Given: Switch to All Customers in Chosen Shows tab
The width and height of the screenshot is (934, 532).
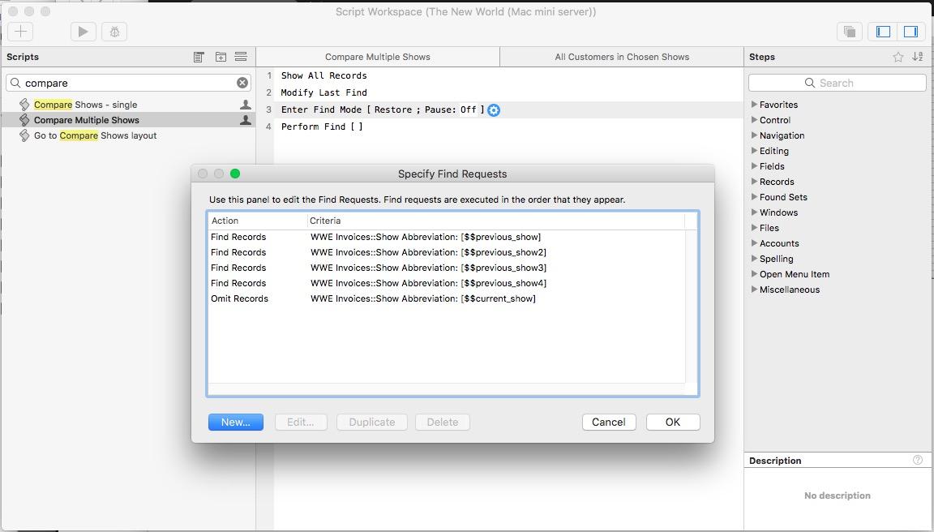Looking at the screenshot, I should 622,57.
